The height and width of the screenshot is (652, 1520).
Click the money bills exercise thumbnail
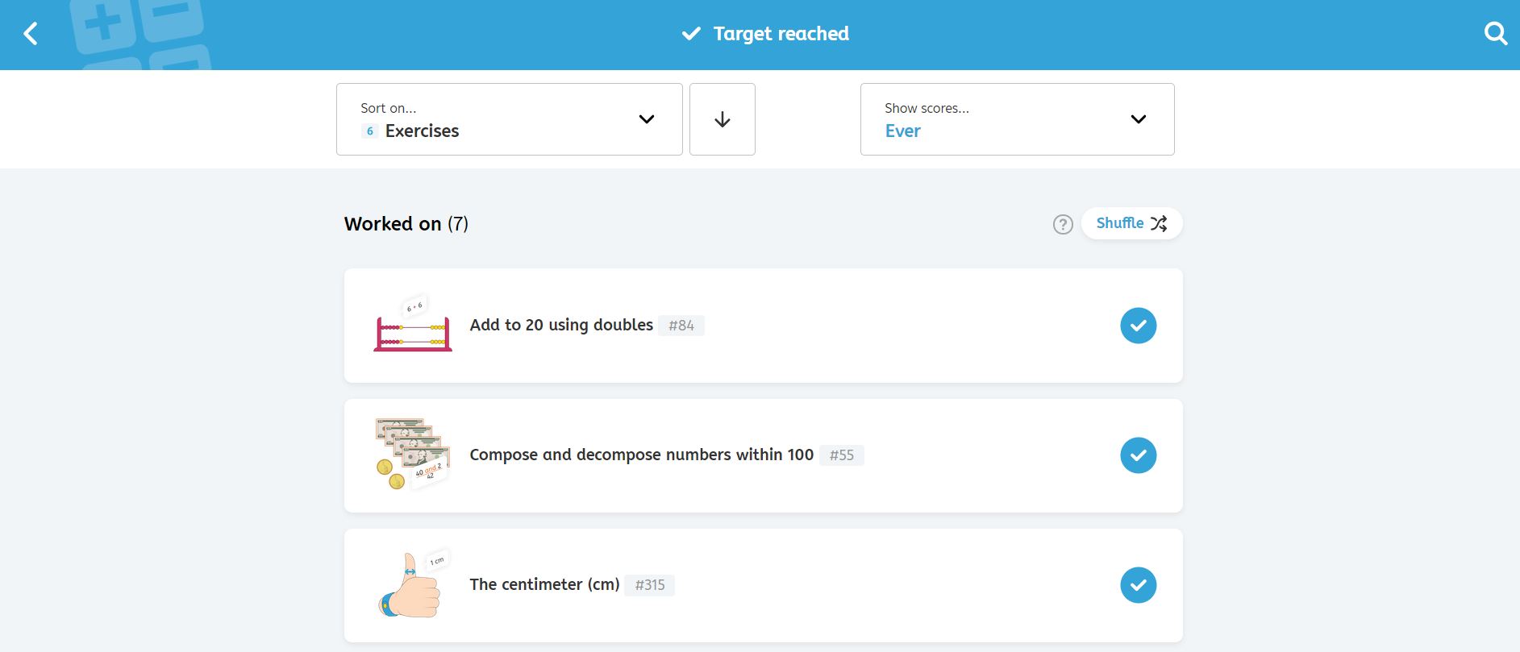[412, 455]
